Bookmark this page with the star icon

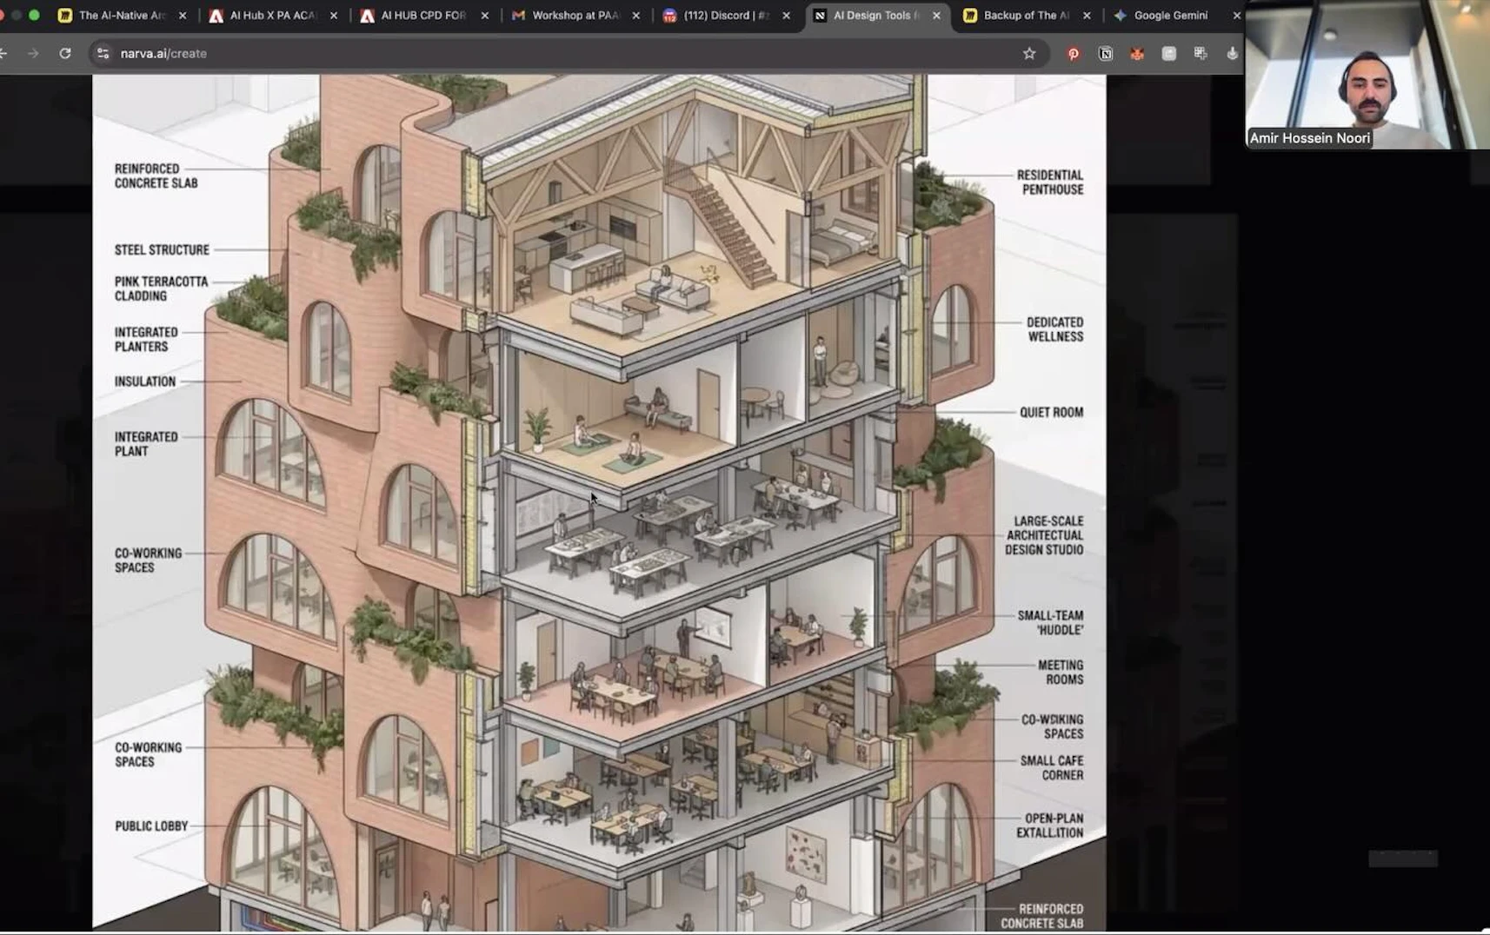[x=1029, y=53]
